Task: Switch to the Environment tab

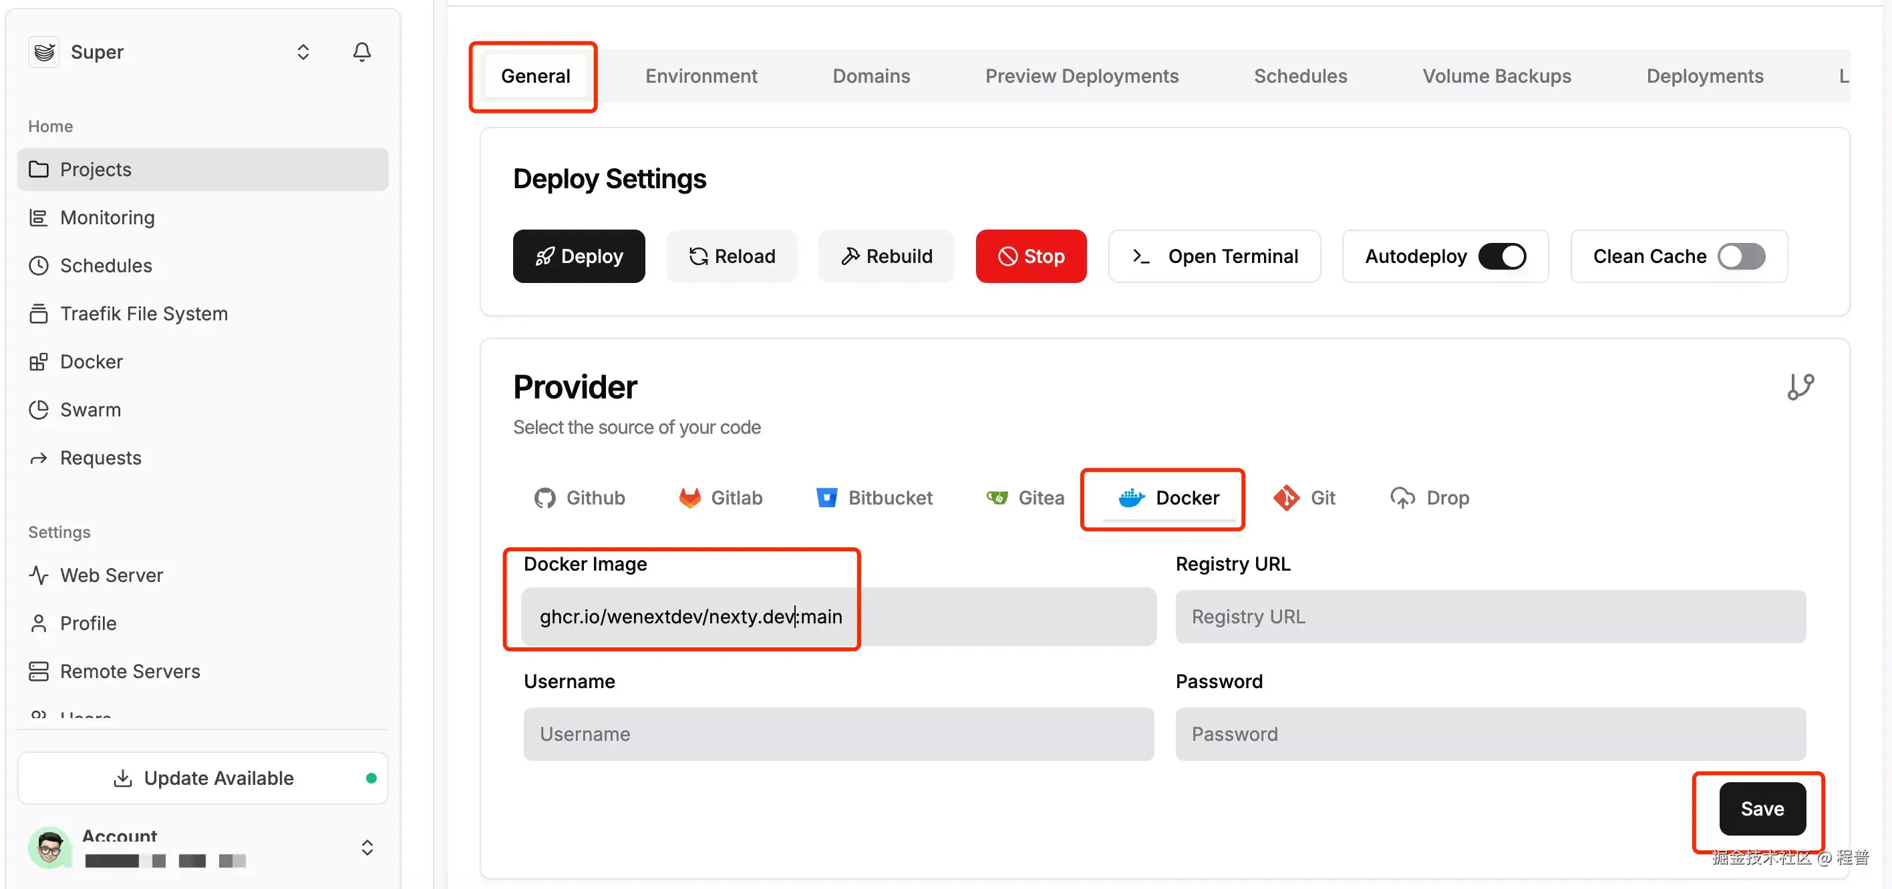Action: [x=701, y=75]
